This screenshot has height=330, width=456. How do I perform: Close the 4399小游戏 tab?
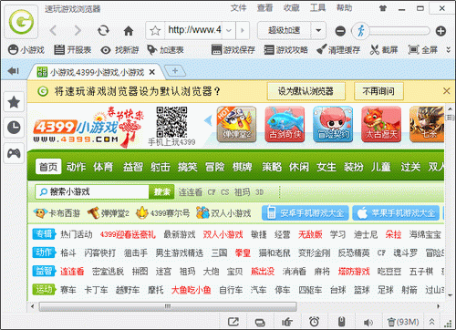coord(152,72)
